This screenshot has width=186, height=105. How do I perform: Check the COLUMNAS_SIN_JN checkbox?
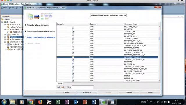(x=73, y=27)
